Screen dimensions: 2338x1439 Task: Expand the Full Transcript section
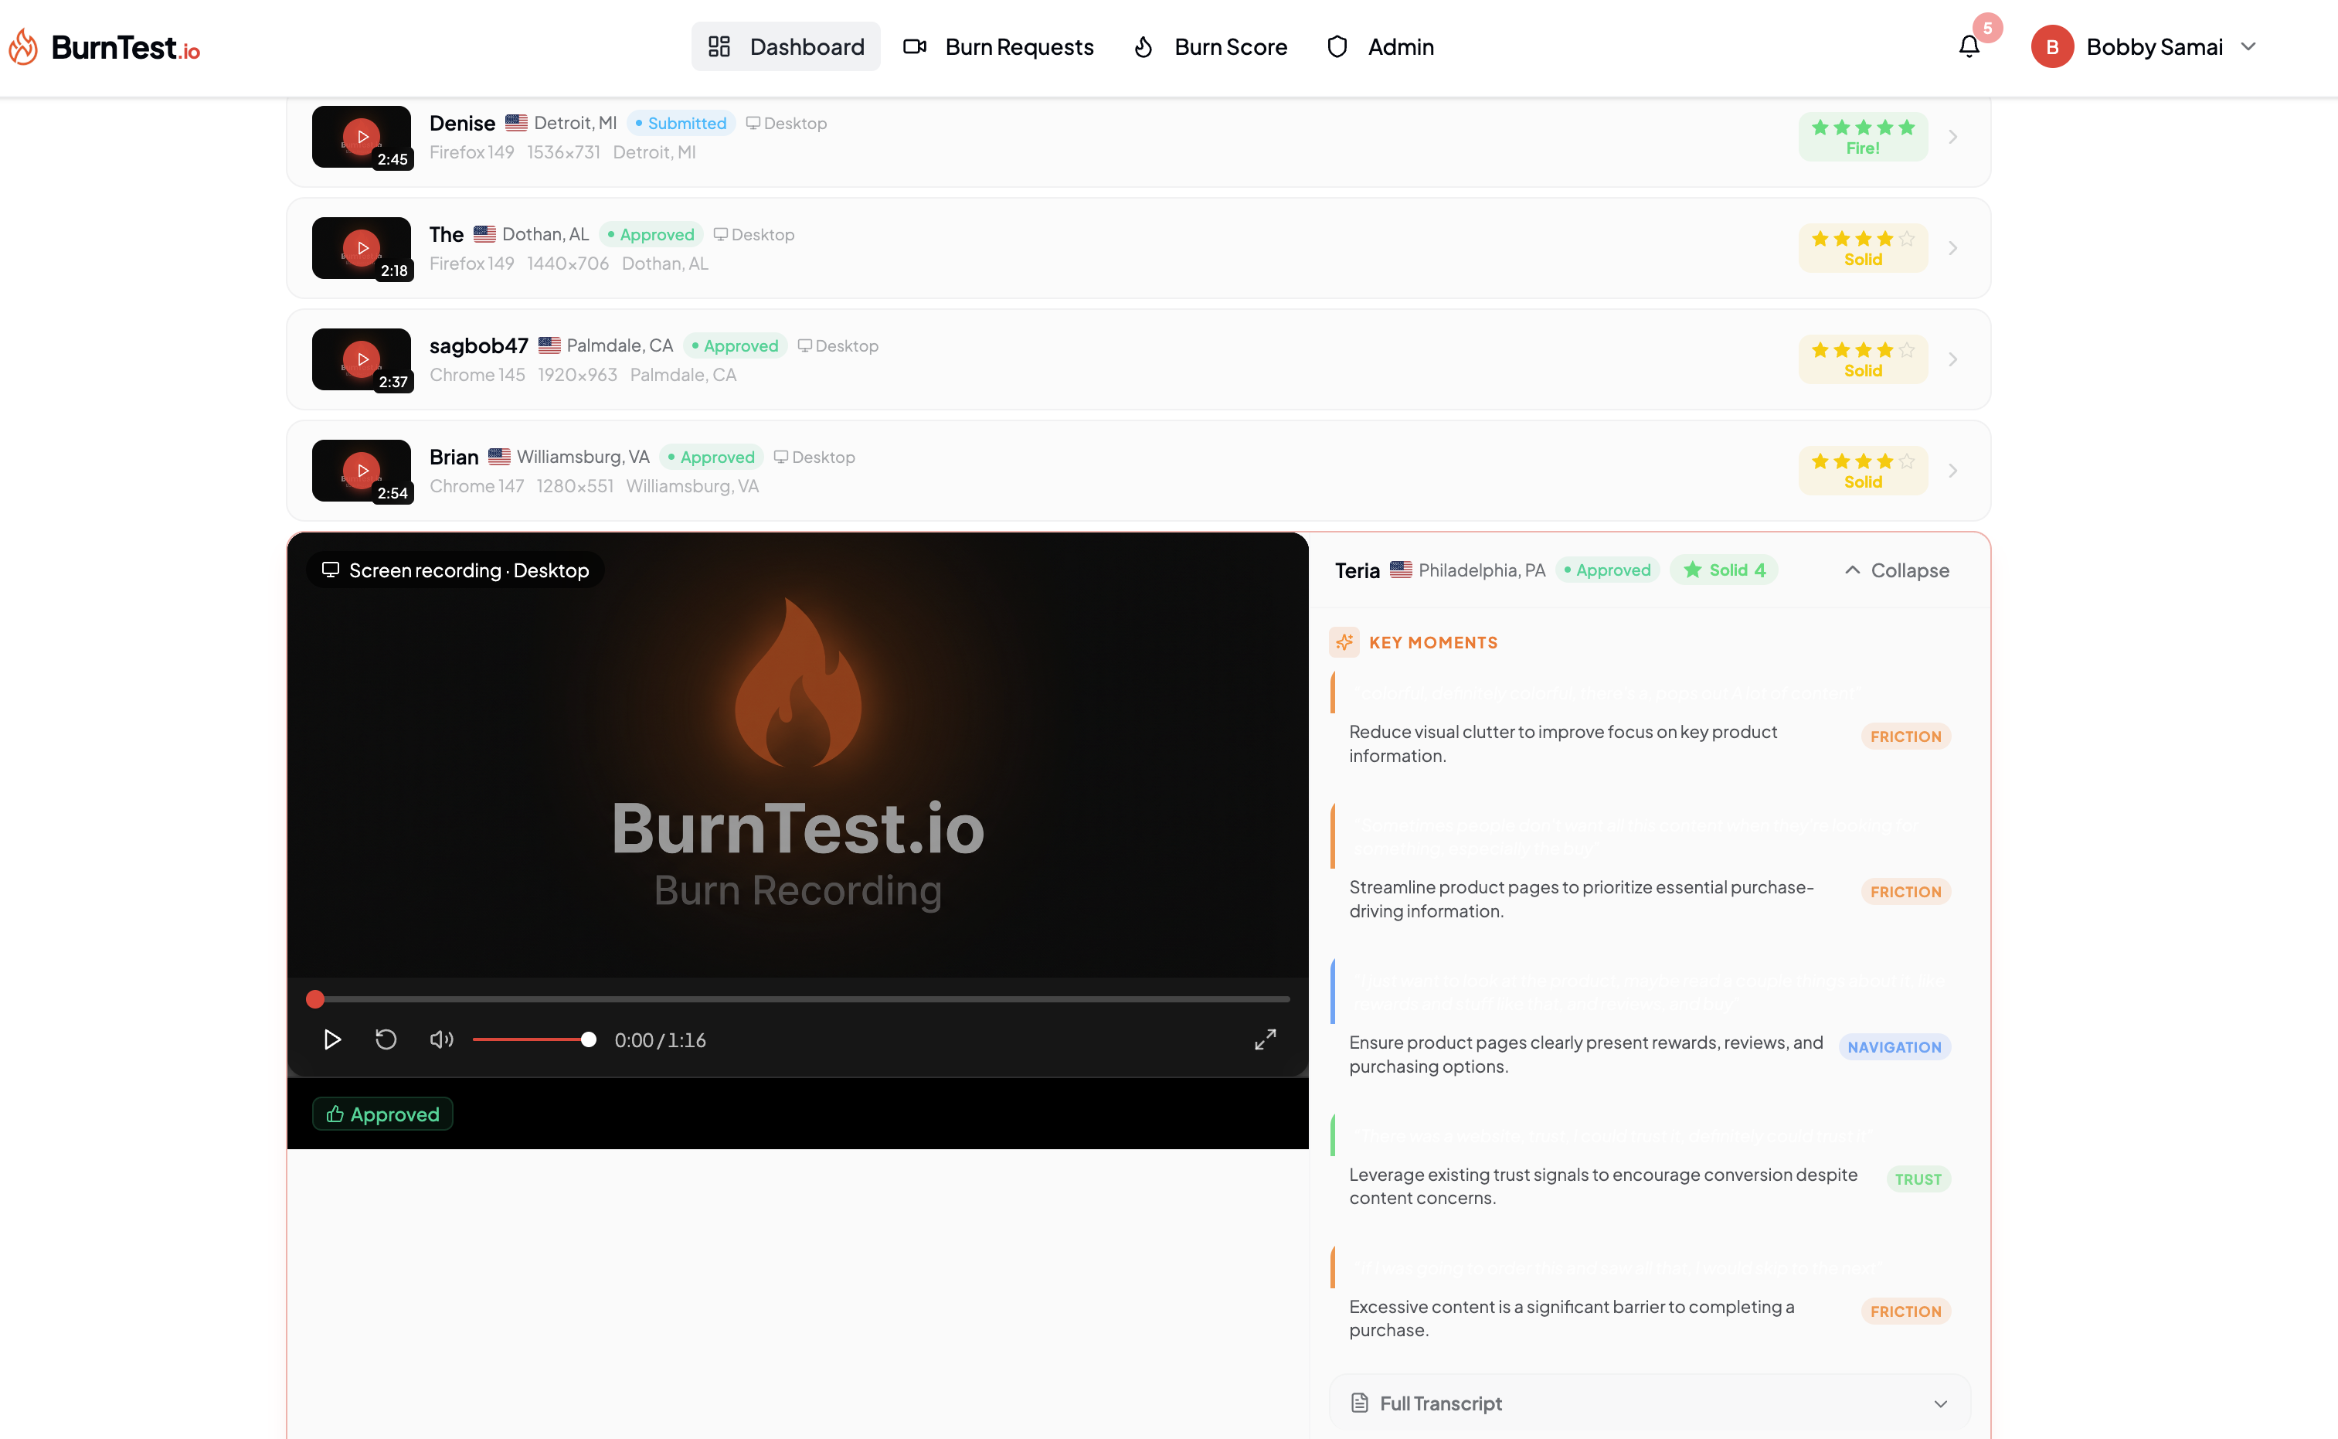(1650, 1403)
